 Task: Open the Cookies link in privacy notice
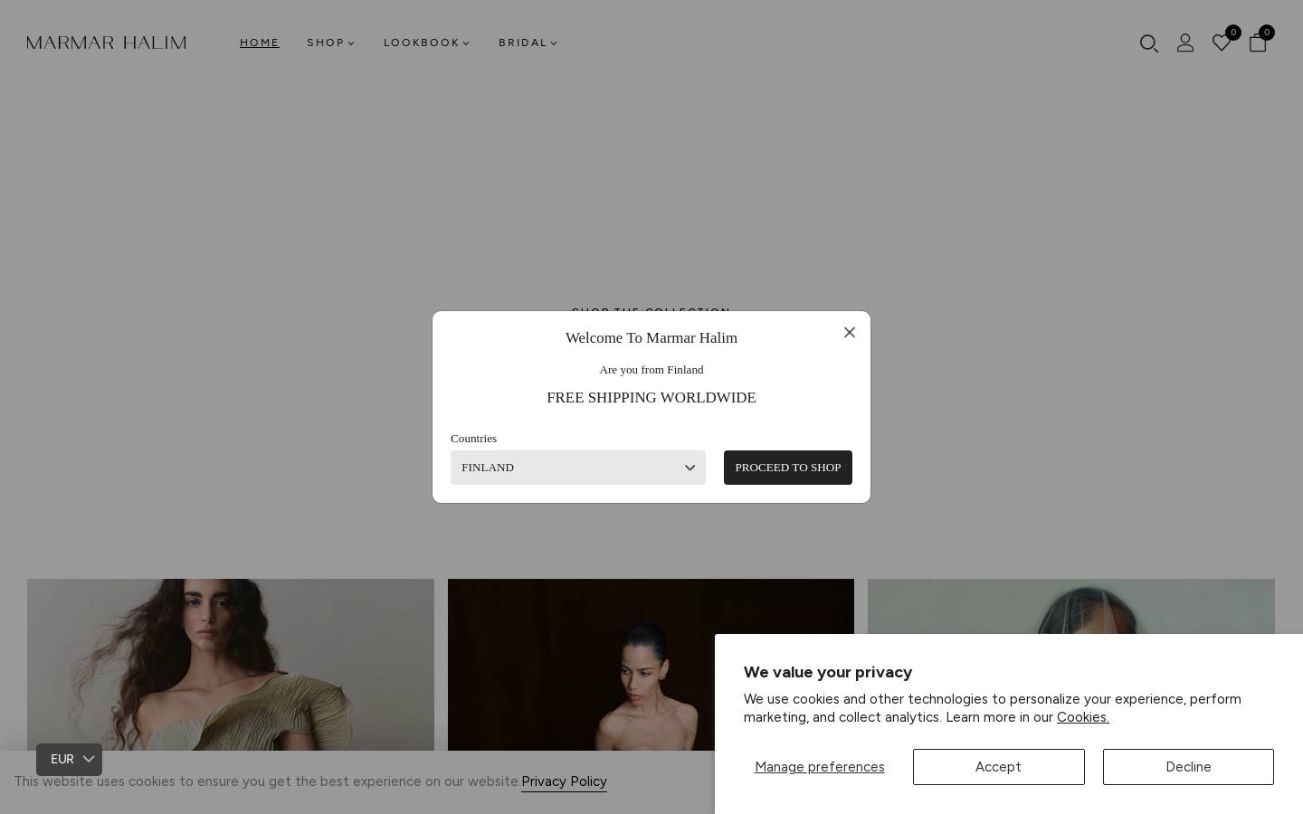point(1083,717)
